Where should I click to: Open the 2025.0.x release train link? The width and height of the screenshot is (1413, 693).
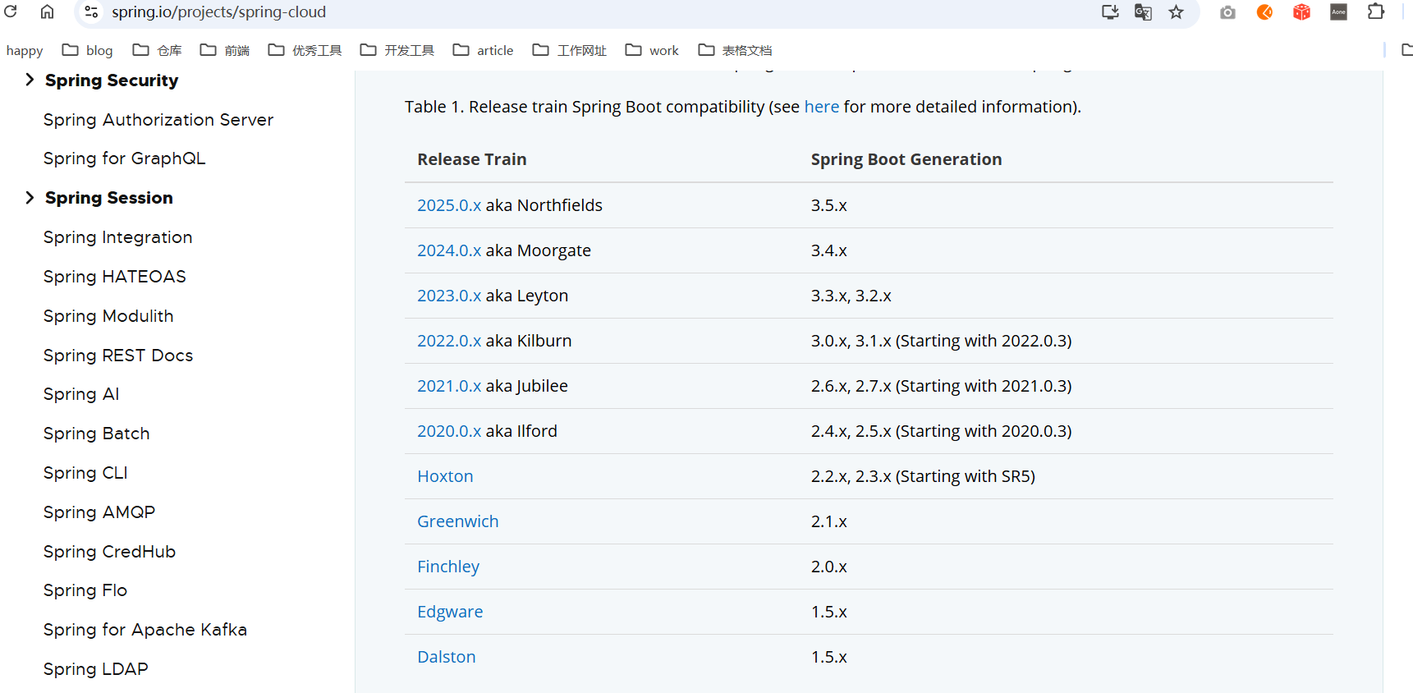[x=449, y=205]
